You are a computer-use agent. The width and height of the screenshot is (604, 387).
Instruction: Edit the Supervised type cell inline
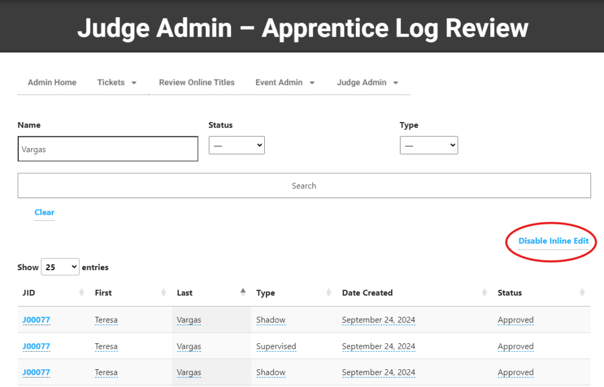point(276,347)
